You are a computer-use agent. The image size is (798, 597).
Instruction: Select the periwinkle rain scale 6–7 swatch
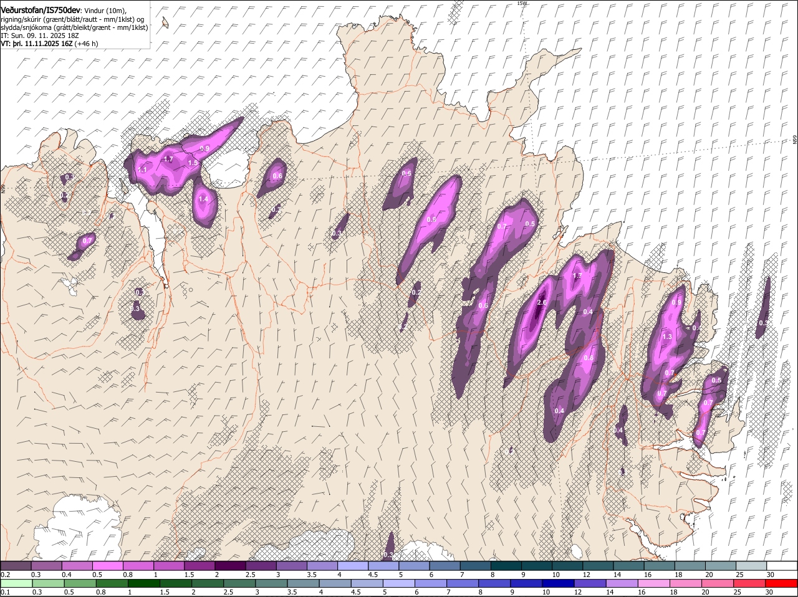(431, 583)
